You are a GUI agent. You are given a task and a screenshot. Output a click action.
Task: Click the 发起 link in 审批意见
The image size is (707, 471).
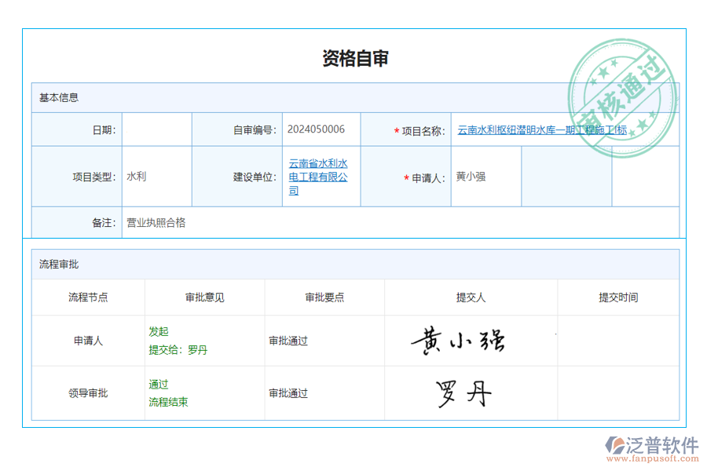coord(157,331)
